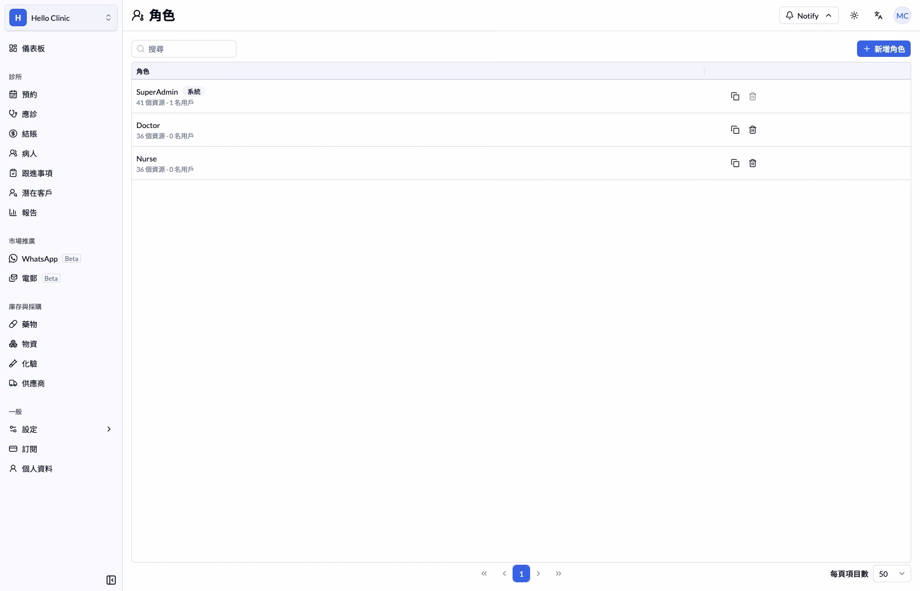This screenshot has width=920, height=591.
Task: Open 結賬 billing page
Action: click(x=61, y=134)
